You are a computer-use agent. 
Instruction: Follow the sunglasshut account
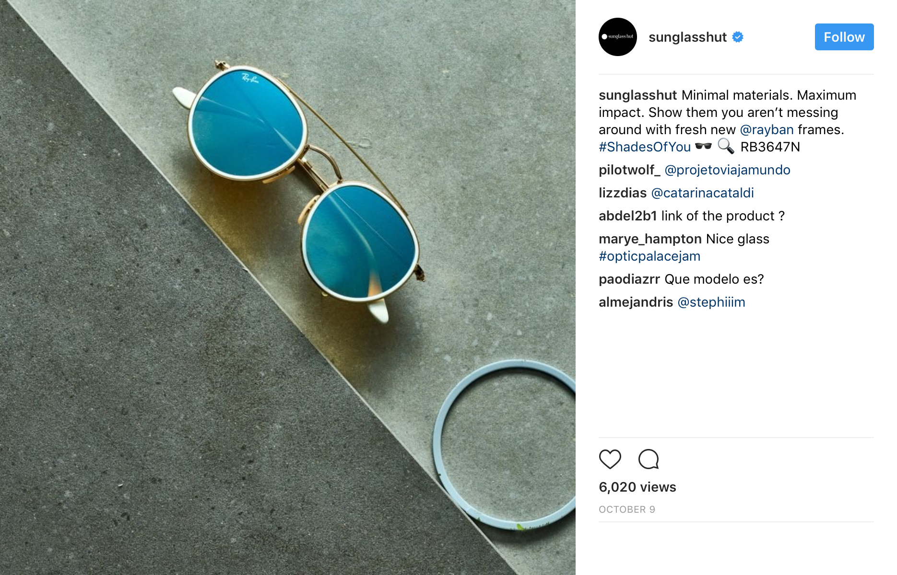tap(844, 37)
